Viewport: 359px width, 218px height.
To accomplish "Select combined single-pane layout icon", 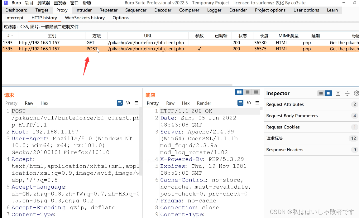I will (256, 92).
